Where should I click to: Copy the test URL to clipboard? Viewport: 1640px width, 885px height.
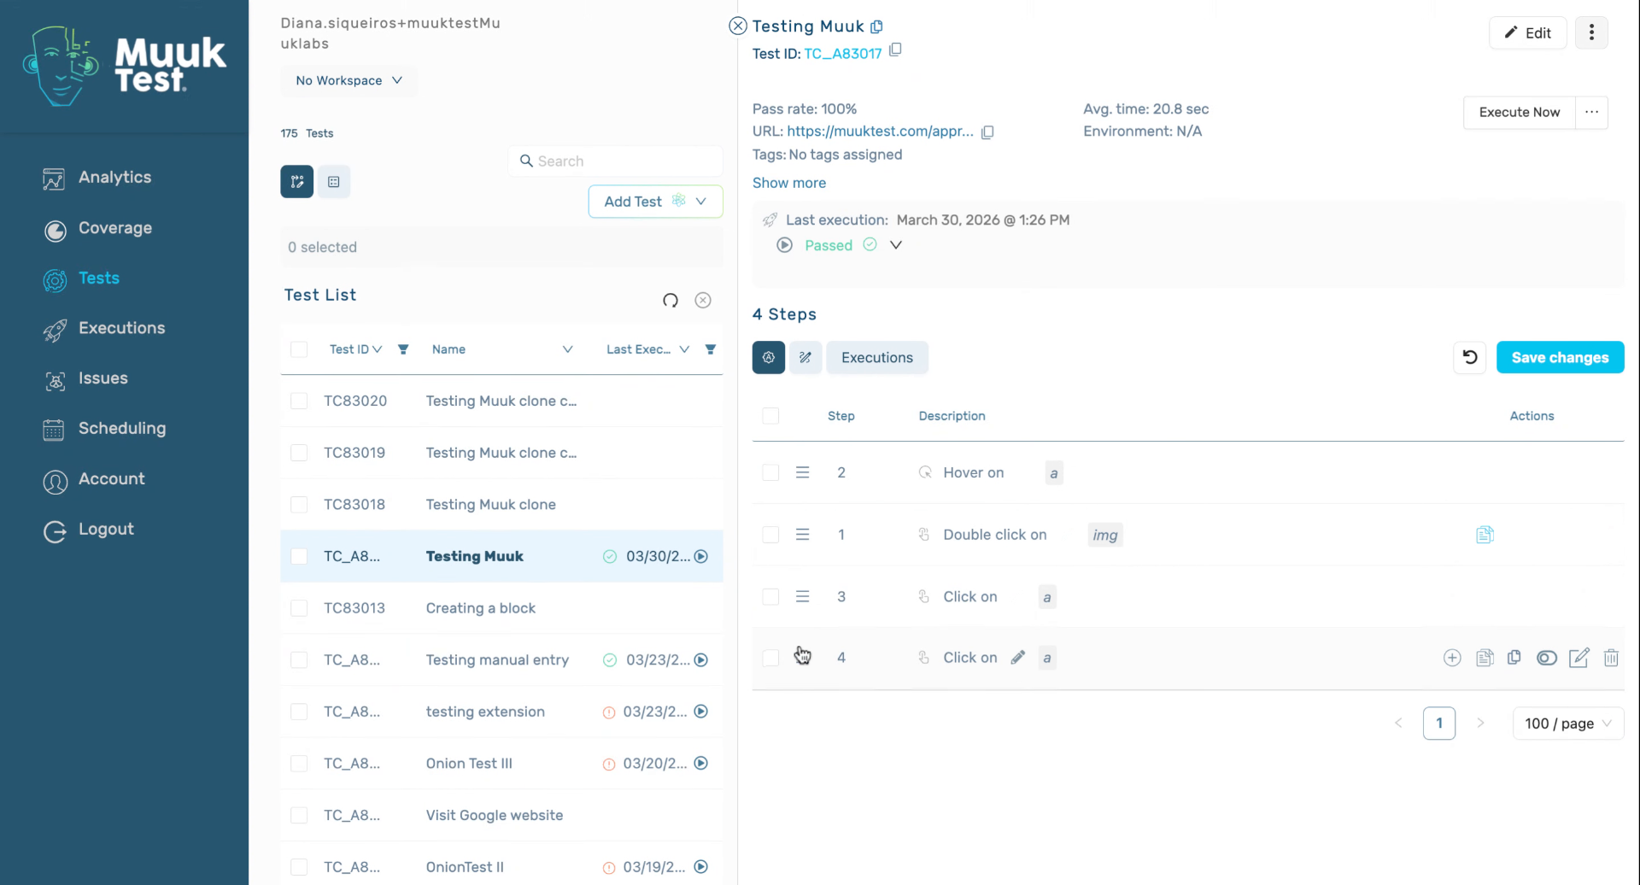[x=987, y=132]
